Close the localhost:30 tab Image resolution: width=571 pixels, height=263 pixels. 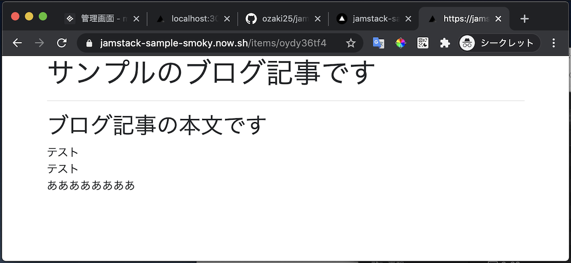pyautogui.click(x=227, y=19)
